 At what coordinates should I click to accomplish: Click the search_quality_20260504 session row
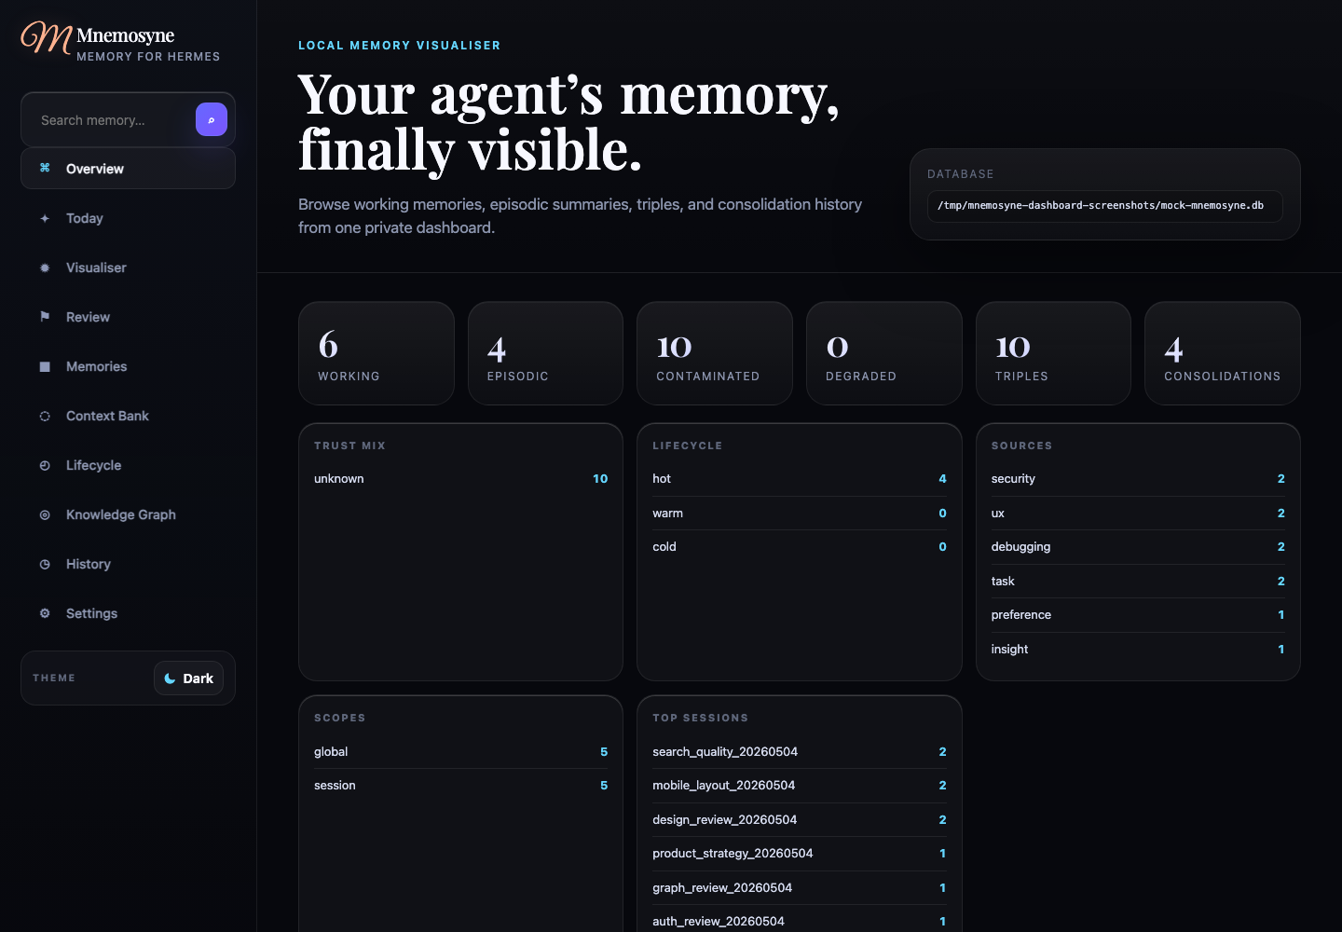click(800, 752)
